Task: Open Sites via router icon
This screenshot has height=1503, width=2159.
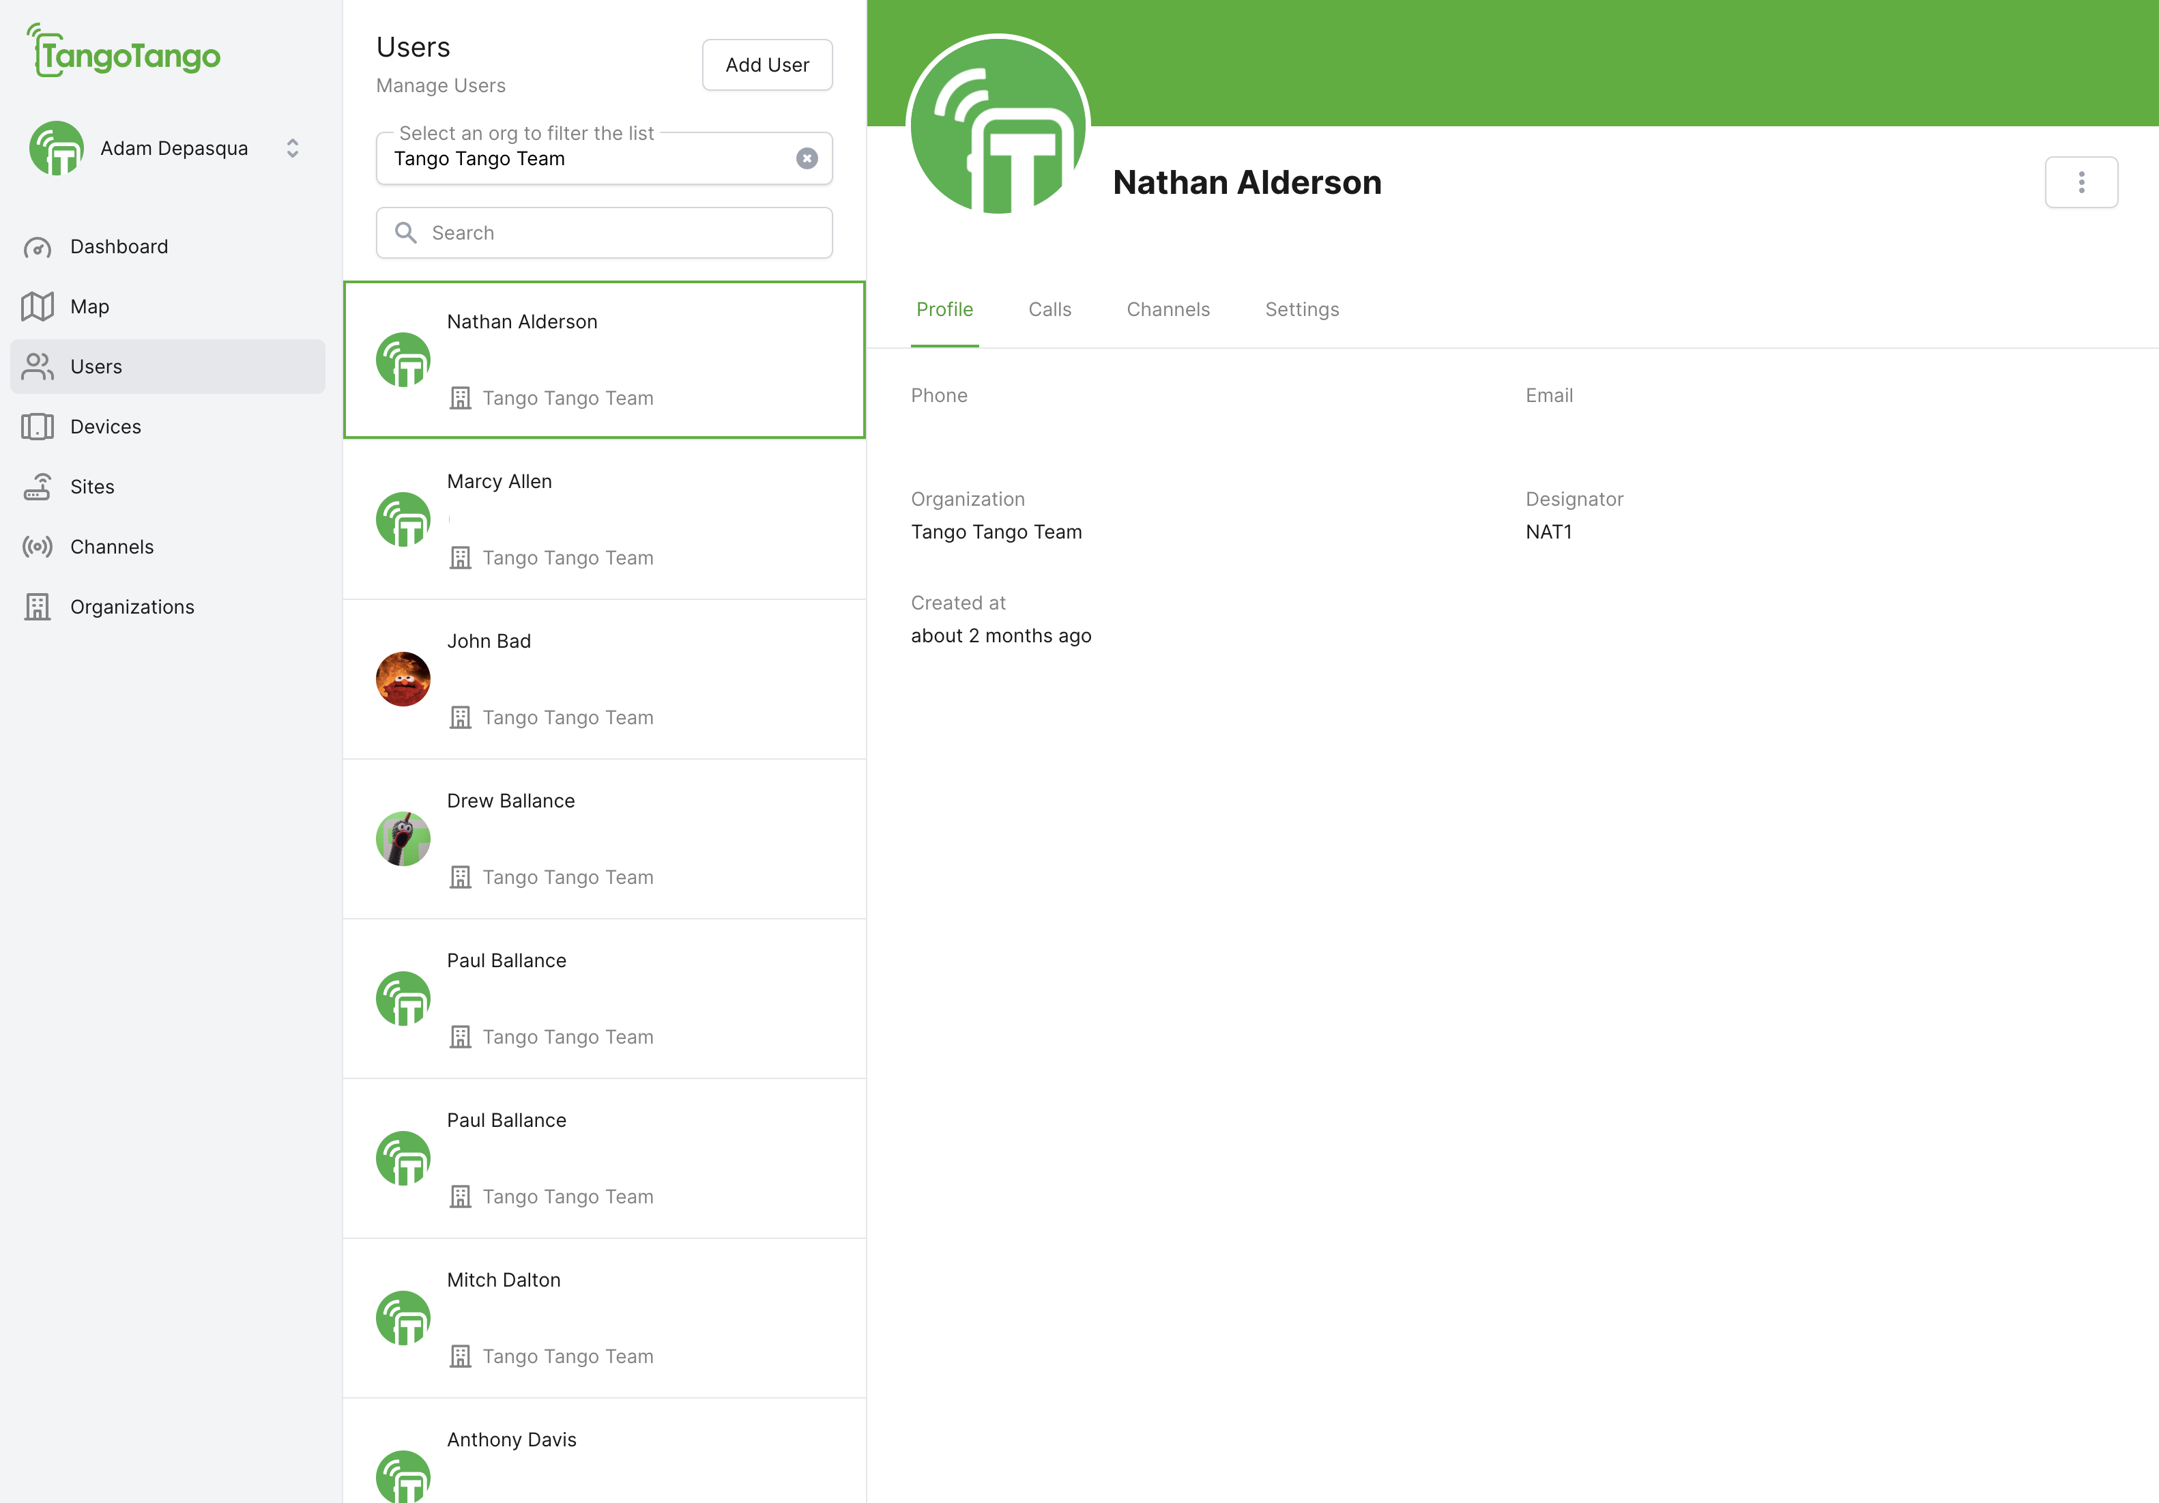Action: pos(38,487)
